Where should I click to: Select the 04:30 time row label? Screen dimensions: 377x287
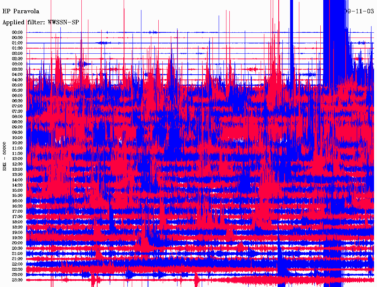pos(17,80)
